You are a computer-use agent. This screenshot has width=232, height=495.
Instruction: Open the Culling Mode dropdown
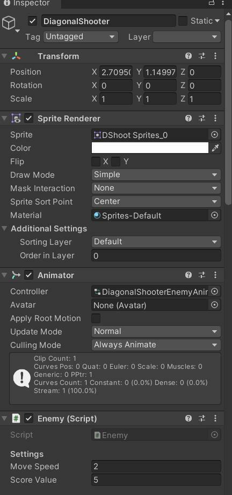(x=156, y=345)
